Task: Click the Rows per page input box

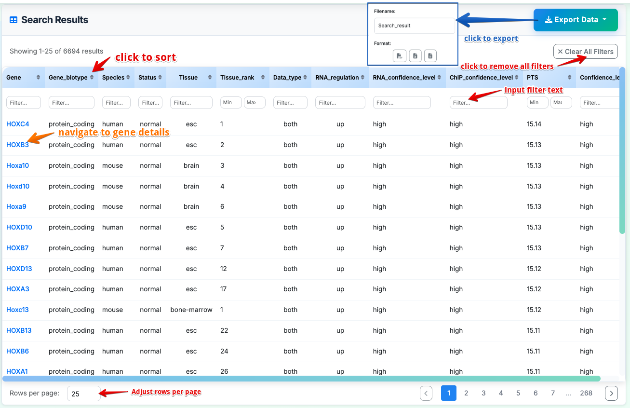Action: coord(84,394)
